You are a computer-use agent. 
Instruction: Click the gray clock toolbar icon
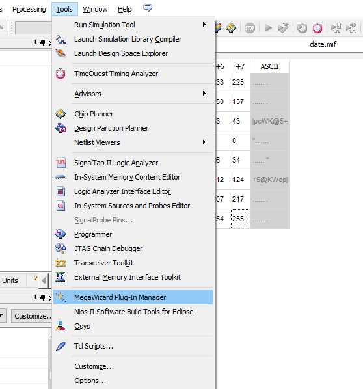[302, 28]
